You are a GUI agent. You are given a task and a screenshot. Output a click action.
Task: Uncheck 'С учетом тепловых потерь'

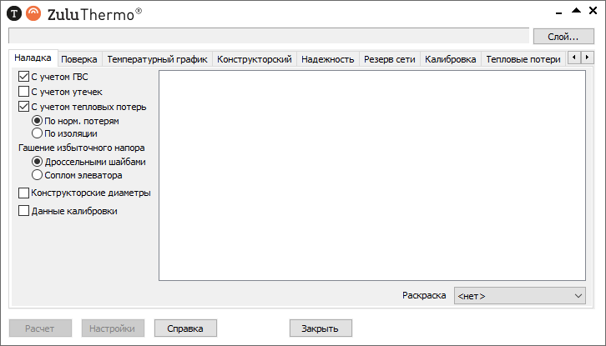pyautogui.click(x=23, y=107)
